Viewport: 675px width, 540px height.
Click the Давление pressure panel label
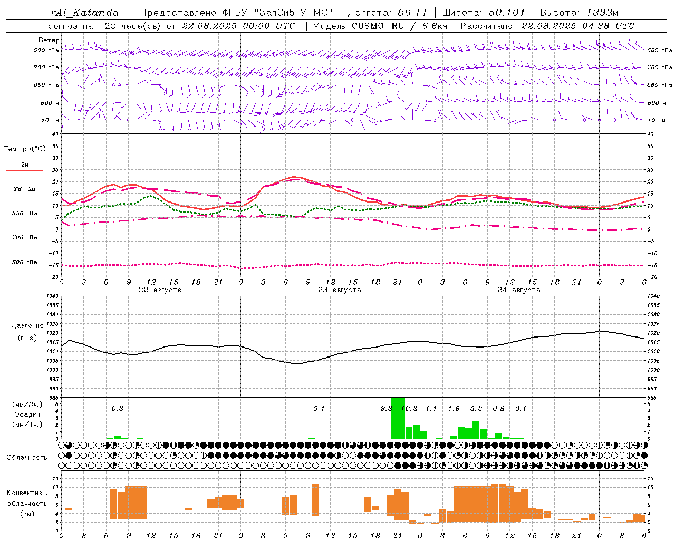click(27, 326)
